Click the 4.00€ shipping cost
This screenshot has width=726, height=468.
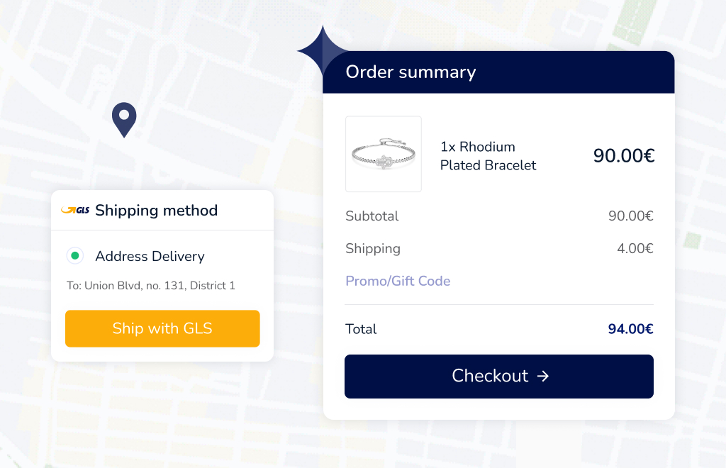(x=635, y=248)
